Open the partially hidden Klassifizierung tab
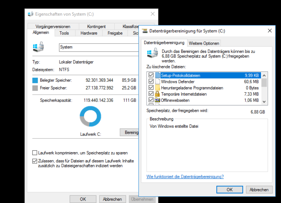 [131, 27]
